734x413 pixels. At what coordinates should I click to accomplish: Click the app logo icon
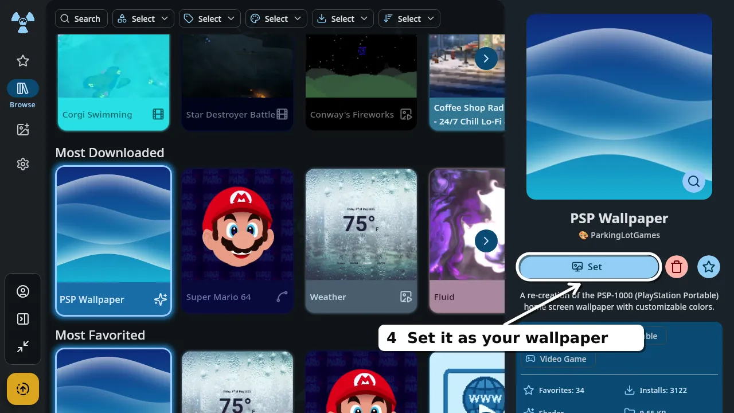[23, 22]
